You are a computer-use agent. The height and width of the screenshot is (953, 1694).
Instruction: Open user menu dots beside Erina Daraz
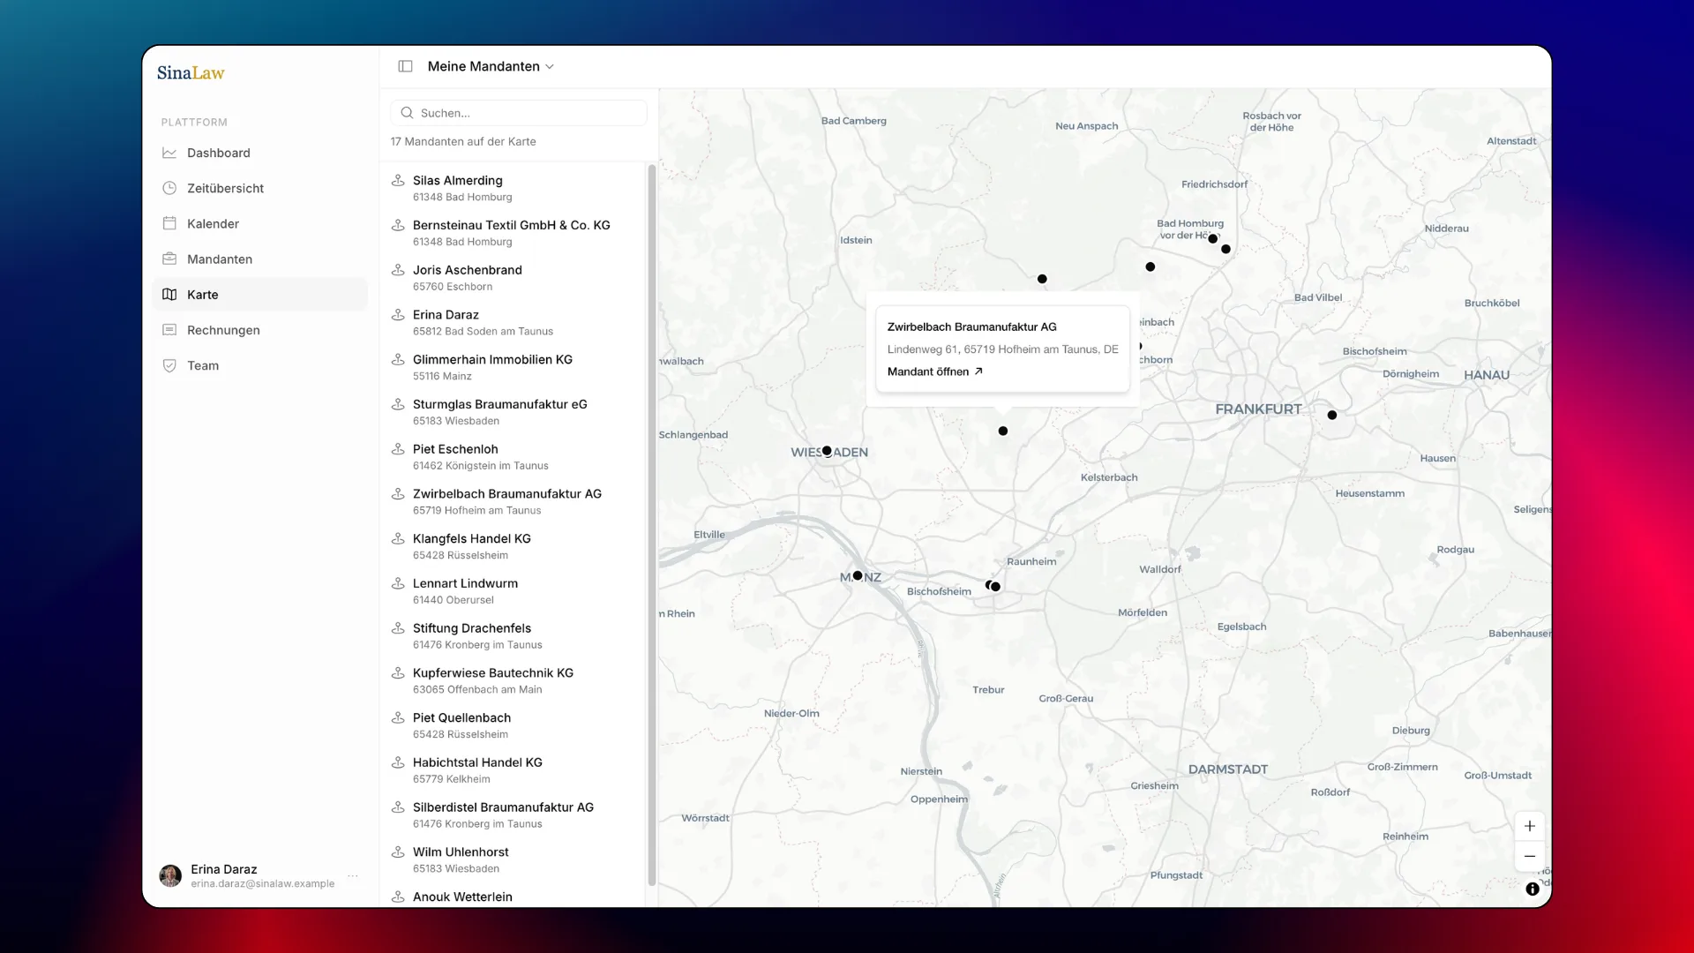point(353,875)
